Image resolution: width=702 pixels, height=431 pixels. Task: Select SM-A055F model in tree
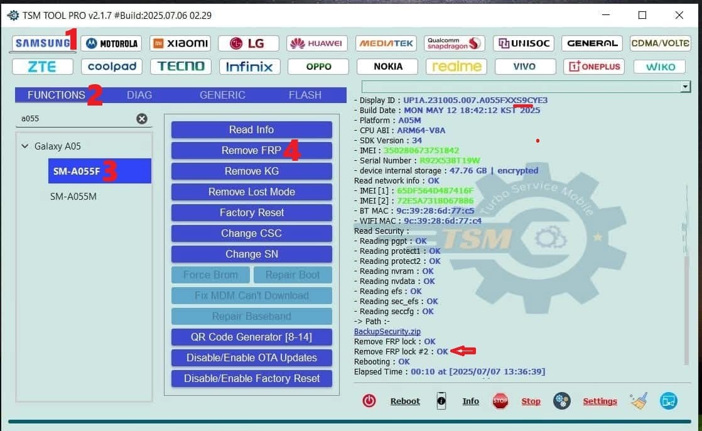tap(99, 171)
